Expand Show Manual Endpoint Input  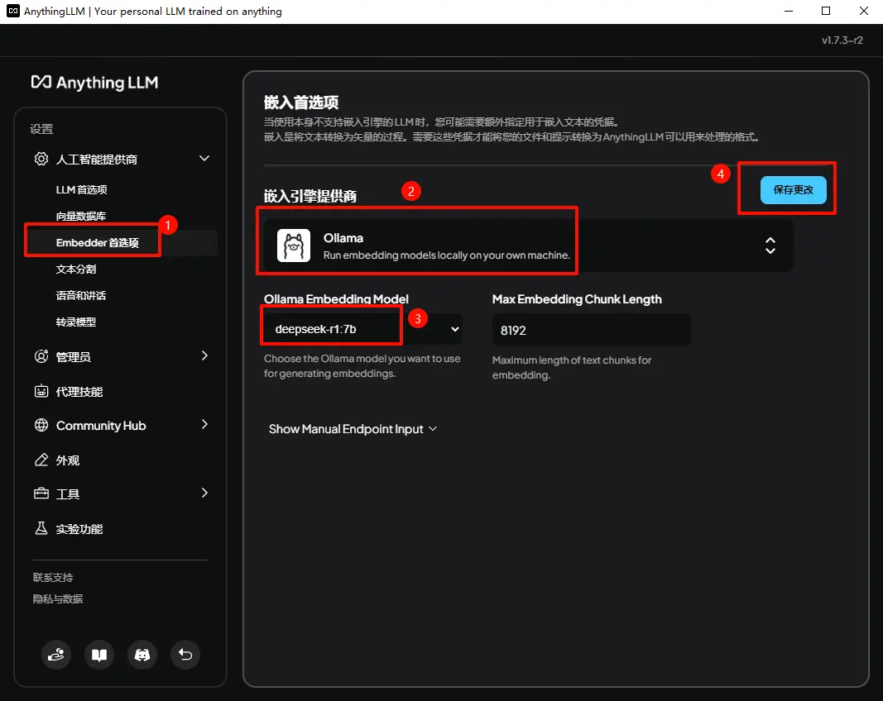point(353,429)
